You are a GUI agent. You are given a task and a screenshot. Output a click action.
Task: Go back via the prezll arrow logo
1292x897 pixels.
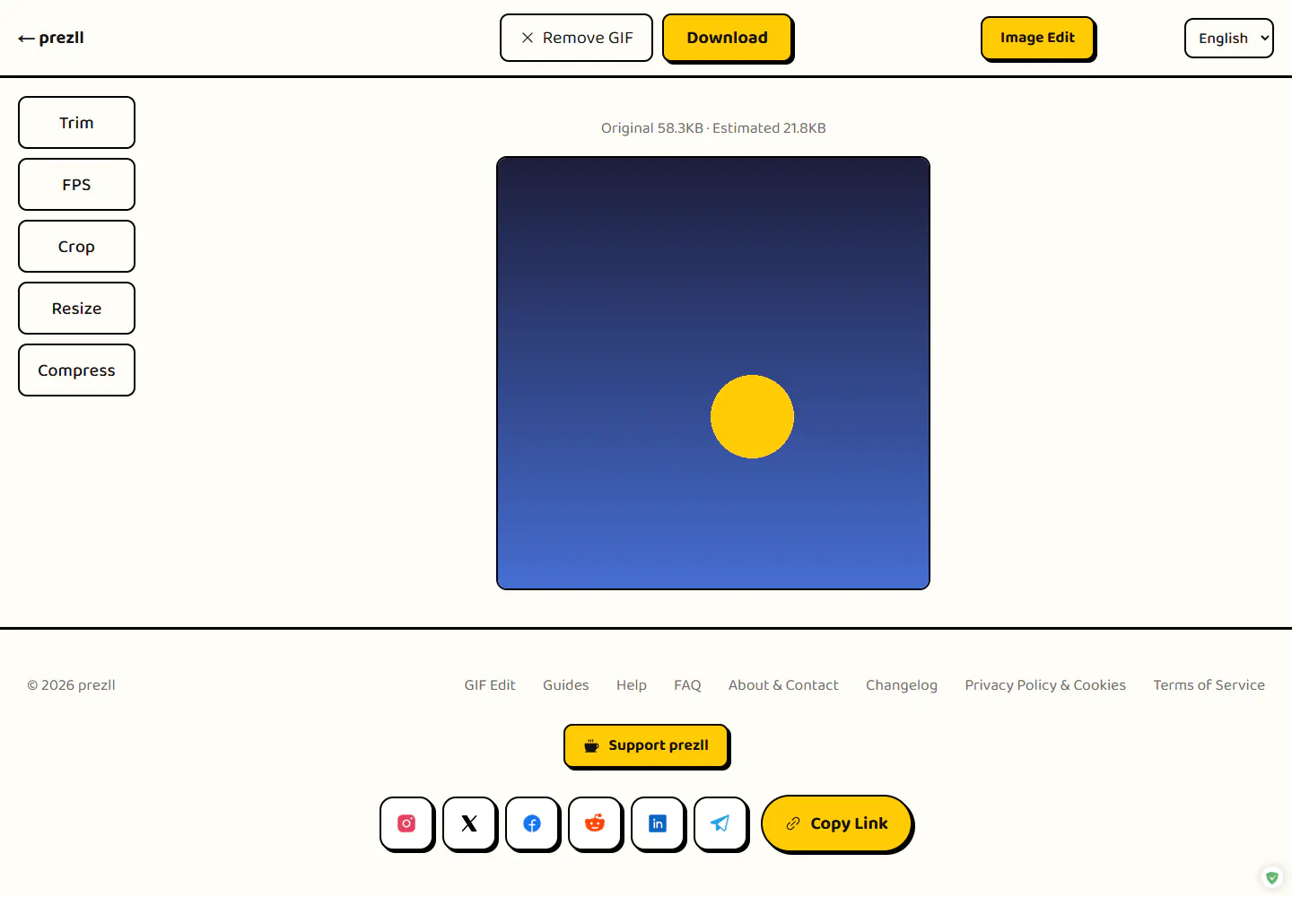click(51, 38)
